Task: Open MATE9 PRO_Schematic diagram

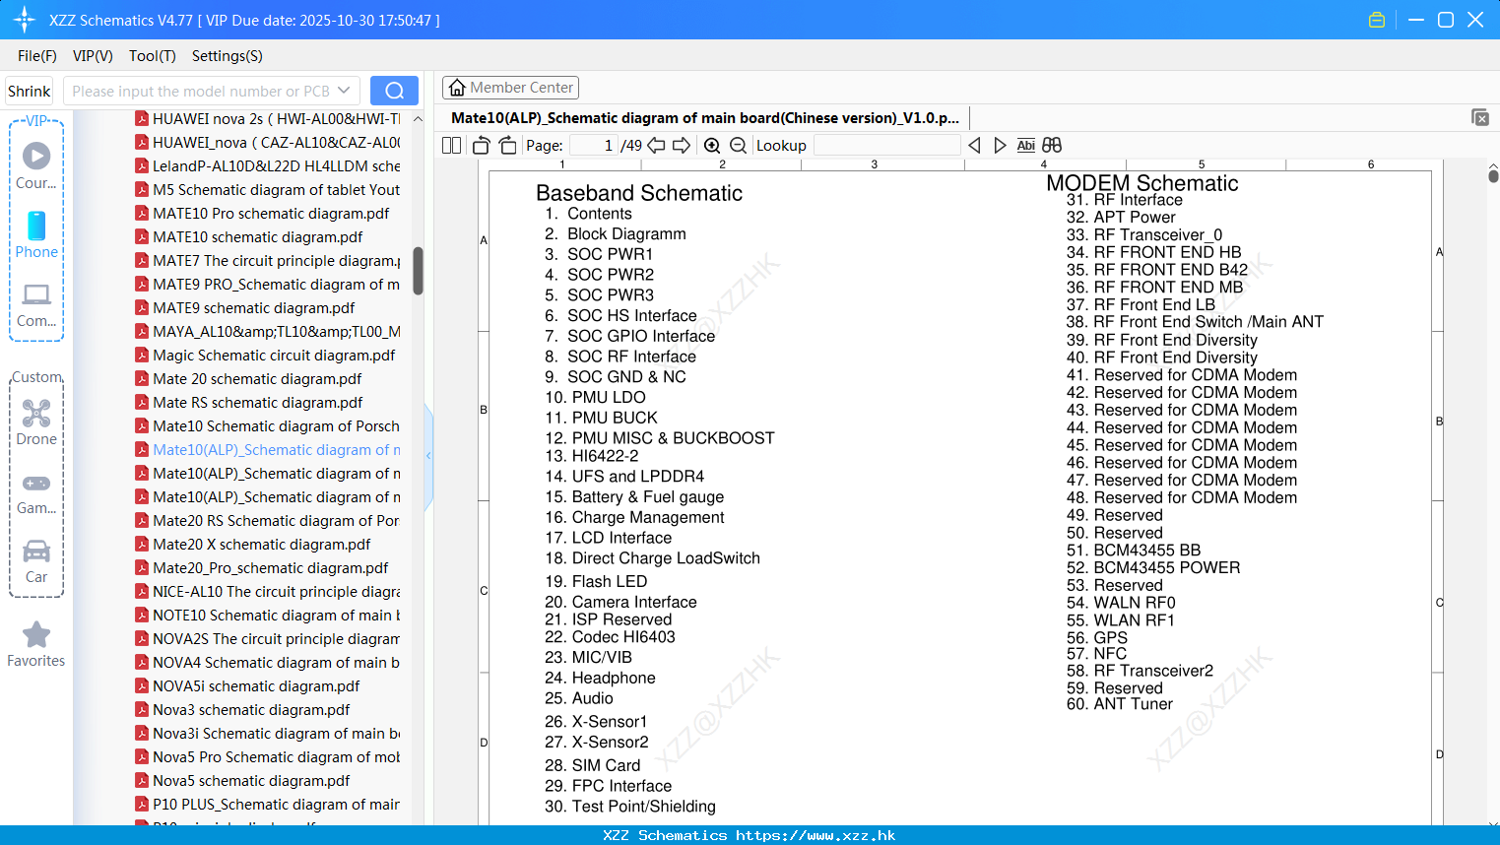Action: (268, 284)
